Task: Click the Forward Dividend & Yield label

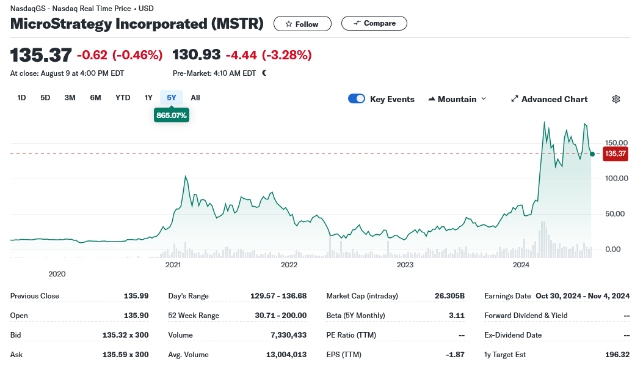Action: tap(526, 316)
